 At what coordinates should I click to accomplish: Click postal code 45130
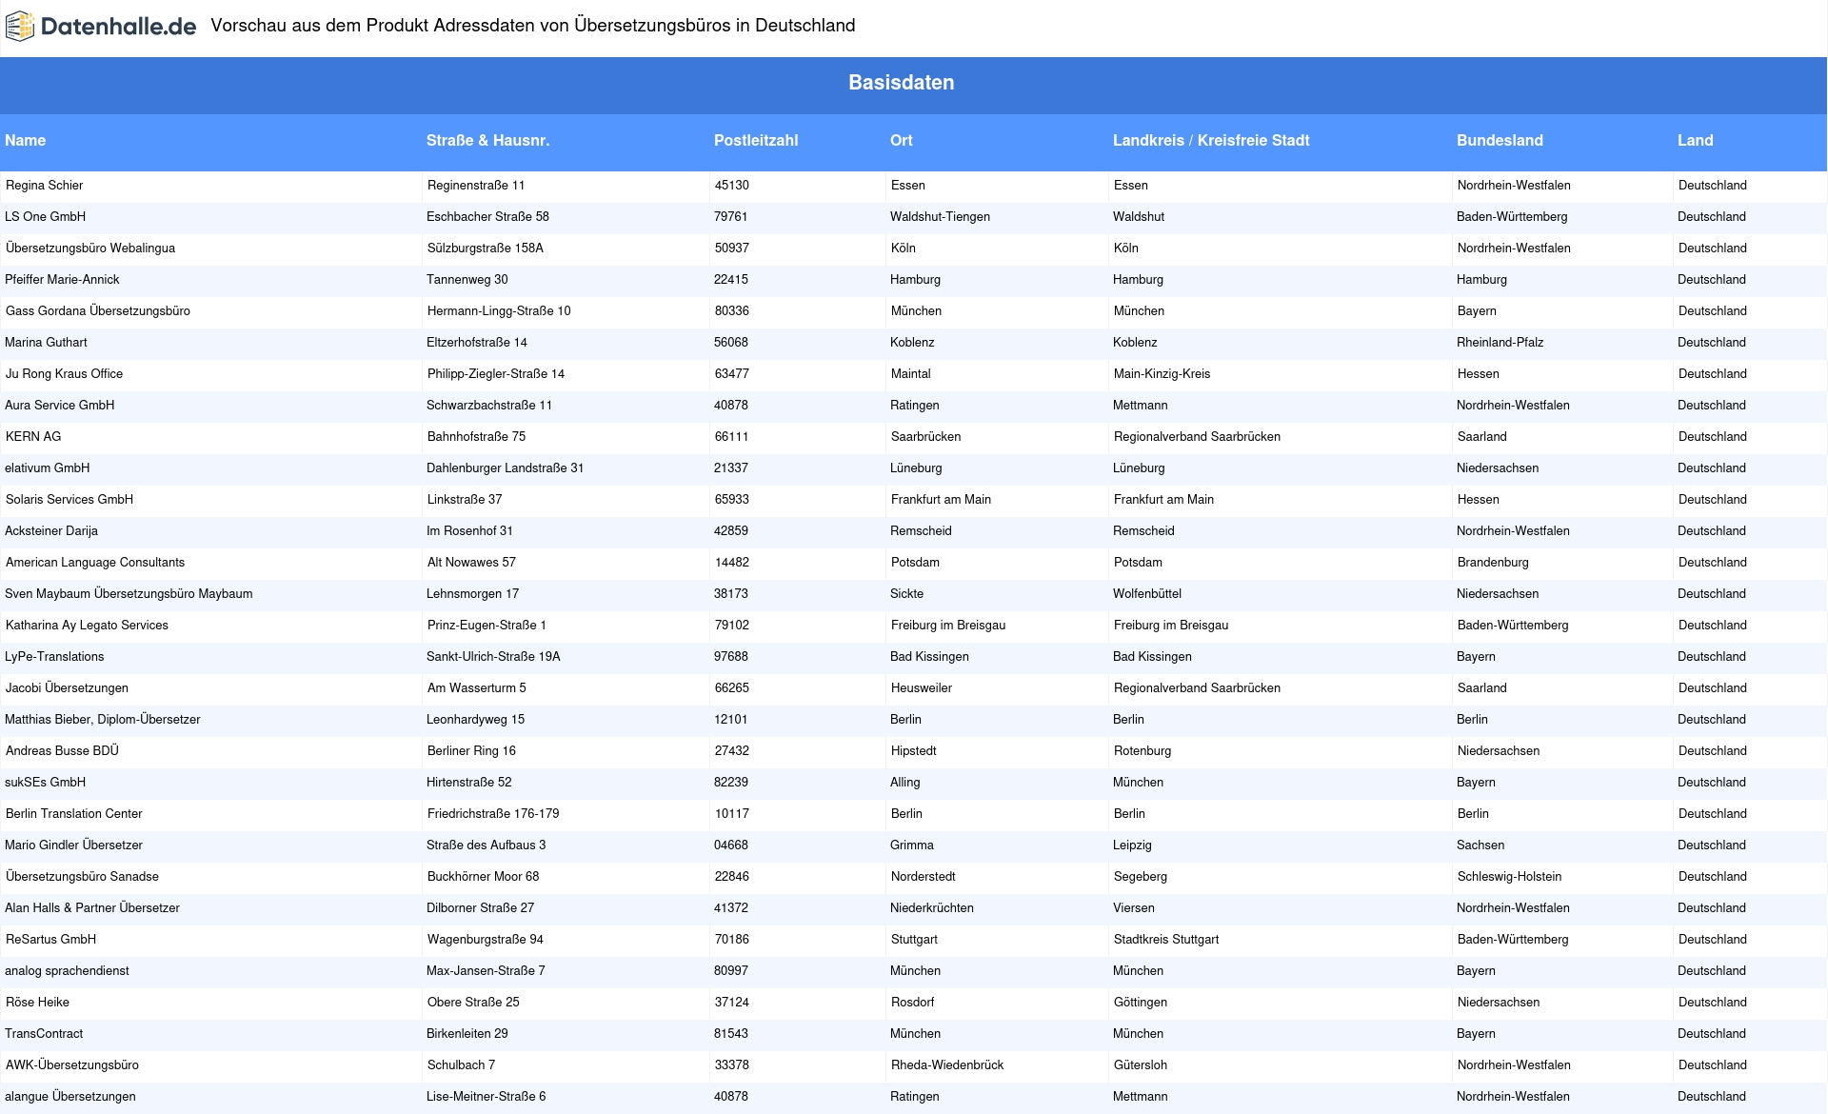pos(732,186)
